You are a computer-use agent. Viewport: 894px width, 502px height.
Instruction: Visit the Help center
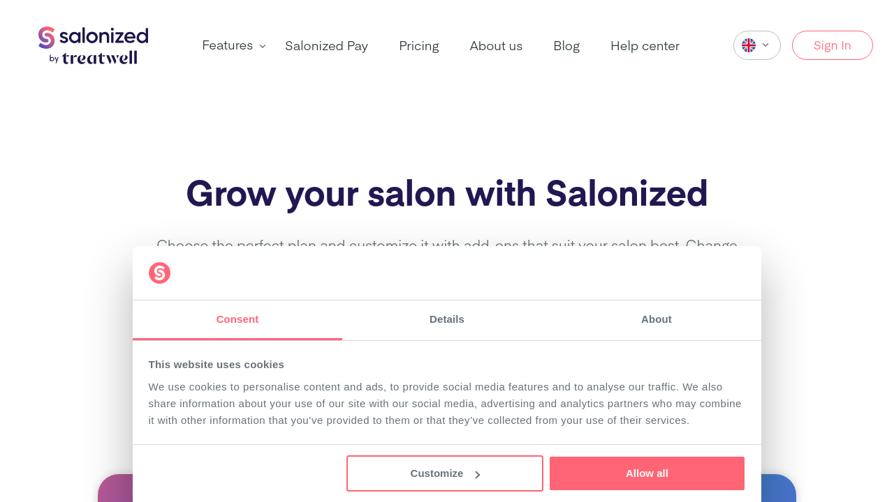click(x=645, y=46)
